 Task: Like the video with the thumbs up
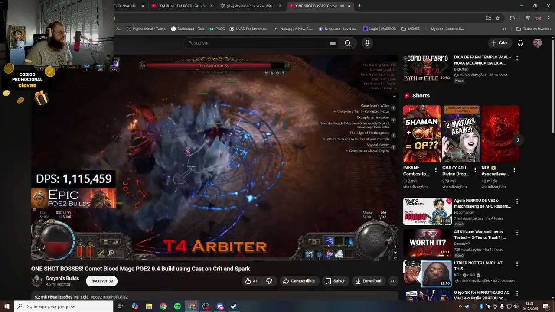pyautogui.click(x=252, y=281)
